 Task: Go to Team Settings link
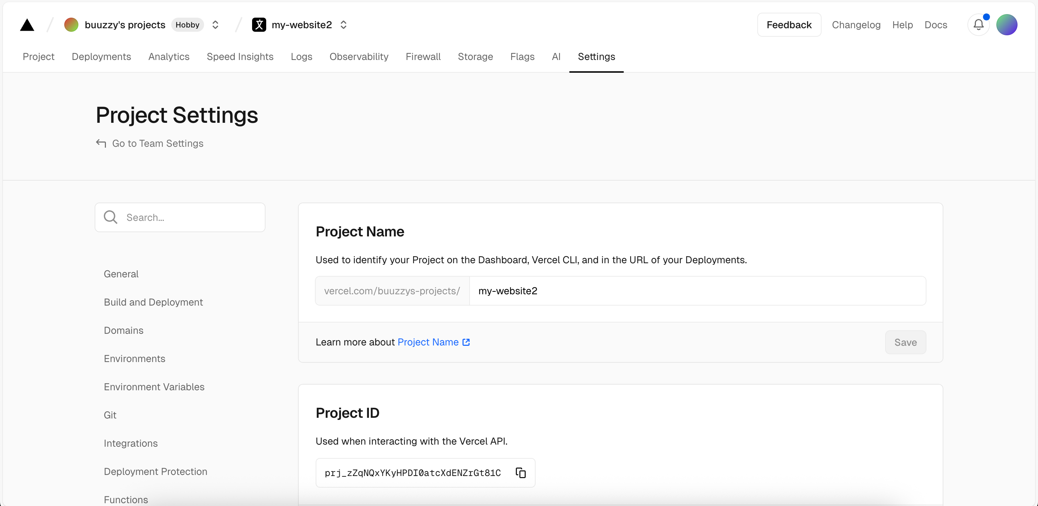click(157, 143)
